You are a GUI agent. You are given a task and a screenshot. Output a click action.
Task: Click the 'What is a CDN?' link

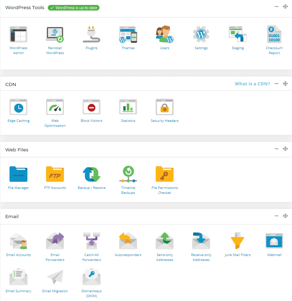(x=252, y=84)
